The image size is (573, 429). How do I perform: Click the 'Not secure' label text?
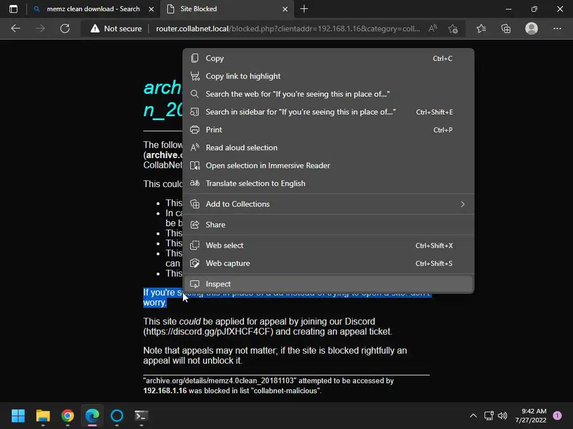[123, 28]
